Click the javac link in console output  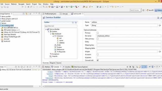click(x=50, y=74)
